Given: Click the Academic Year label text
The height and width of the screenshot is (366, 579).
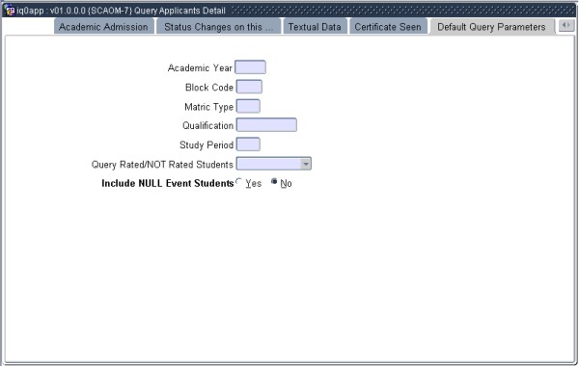Looking at the screenshot, I should tap(200, 67).
